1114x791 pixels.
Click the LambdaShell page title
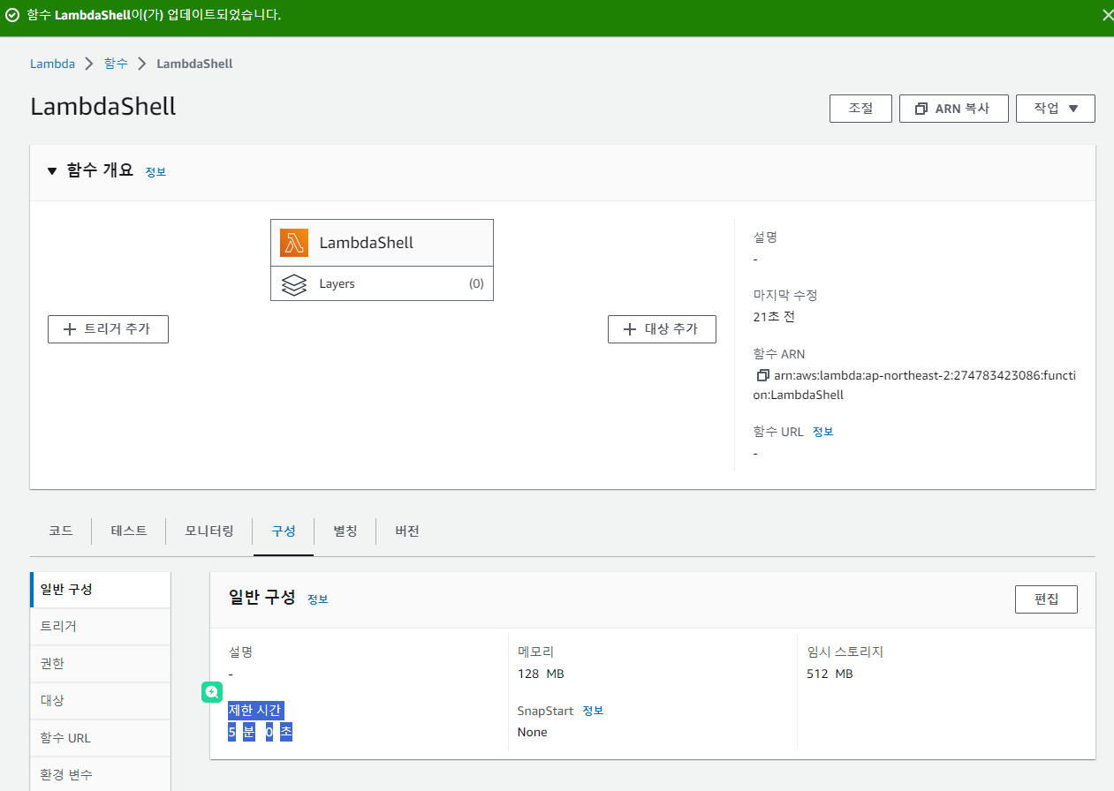tap(103, 107)
